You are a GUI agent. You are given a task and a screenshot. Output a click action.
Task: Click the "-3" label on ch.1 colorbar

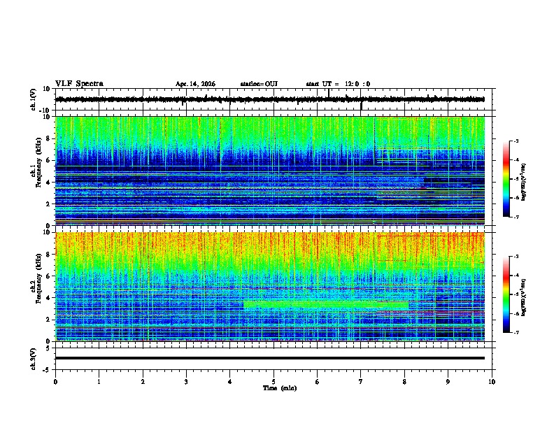click(x=516, y=141)
